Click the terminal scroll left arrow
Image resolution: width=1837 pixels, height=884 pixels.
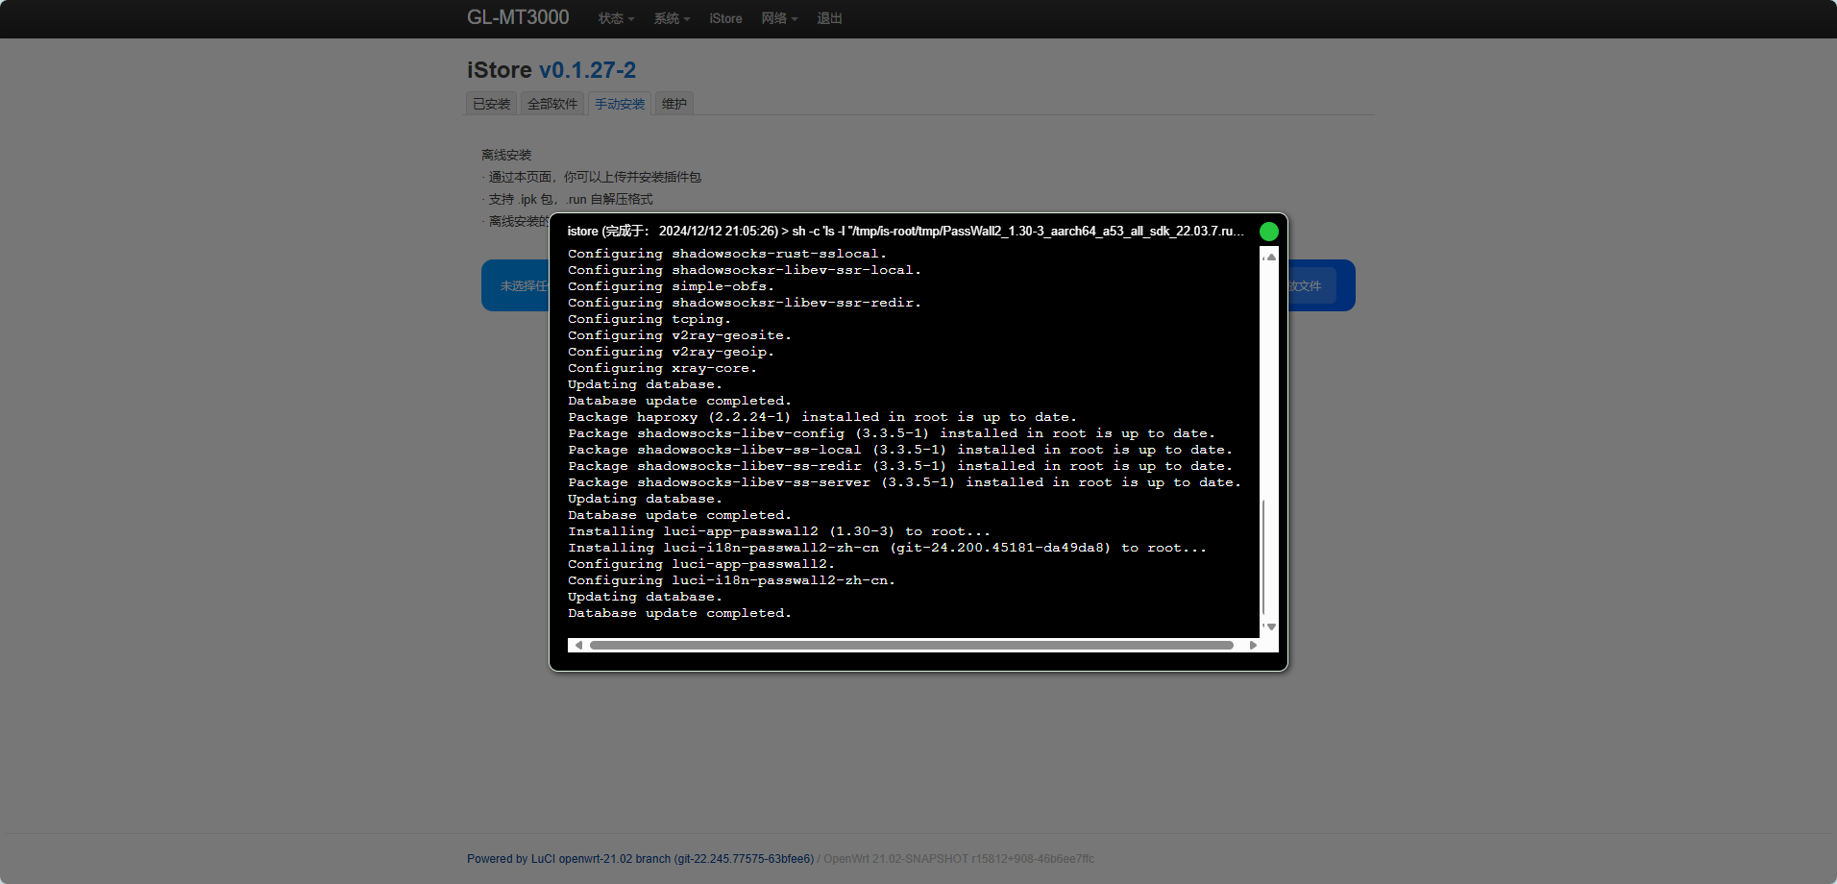pyautogui.click(x=578, y=646)
